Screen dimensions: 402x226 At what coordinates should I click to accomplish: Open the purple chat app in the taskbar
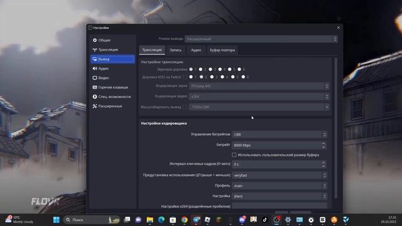pos(138,220)
